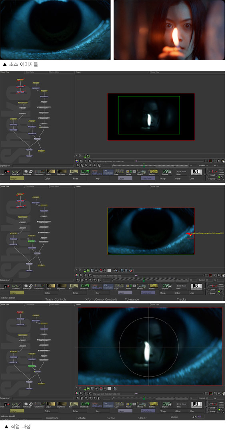
Task: Switch to the Transform tool tab in the bottom Shake screenshot
Action: tap(148, 411)
